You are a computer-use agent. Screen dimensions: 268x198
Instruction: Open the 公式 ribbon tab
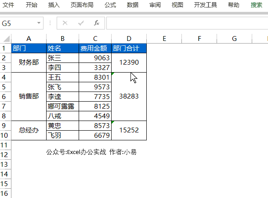[110, 5]
